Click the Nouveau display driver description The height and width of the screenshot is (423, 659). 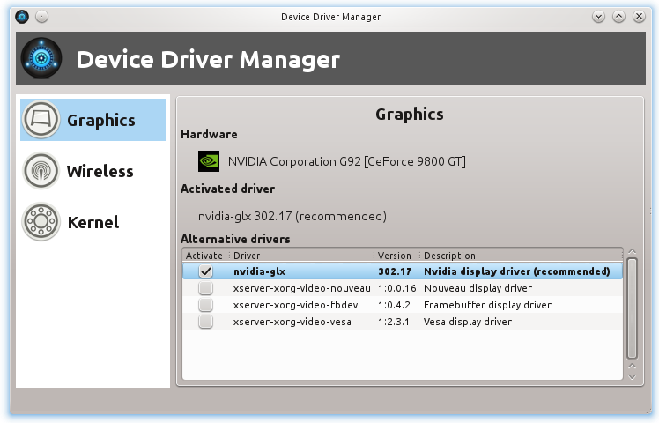click(x=478, y=288)
